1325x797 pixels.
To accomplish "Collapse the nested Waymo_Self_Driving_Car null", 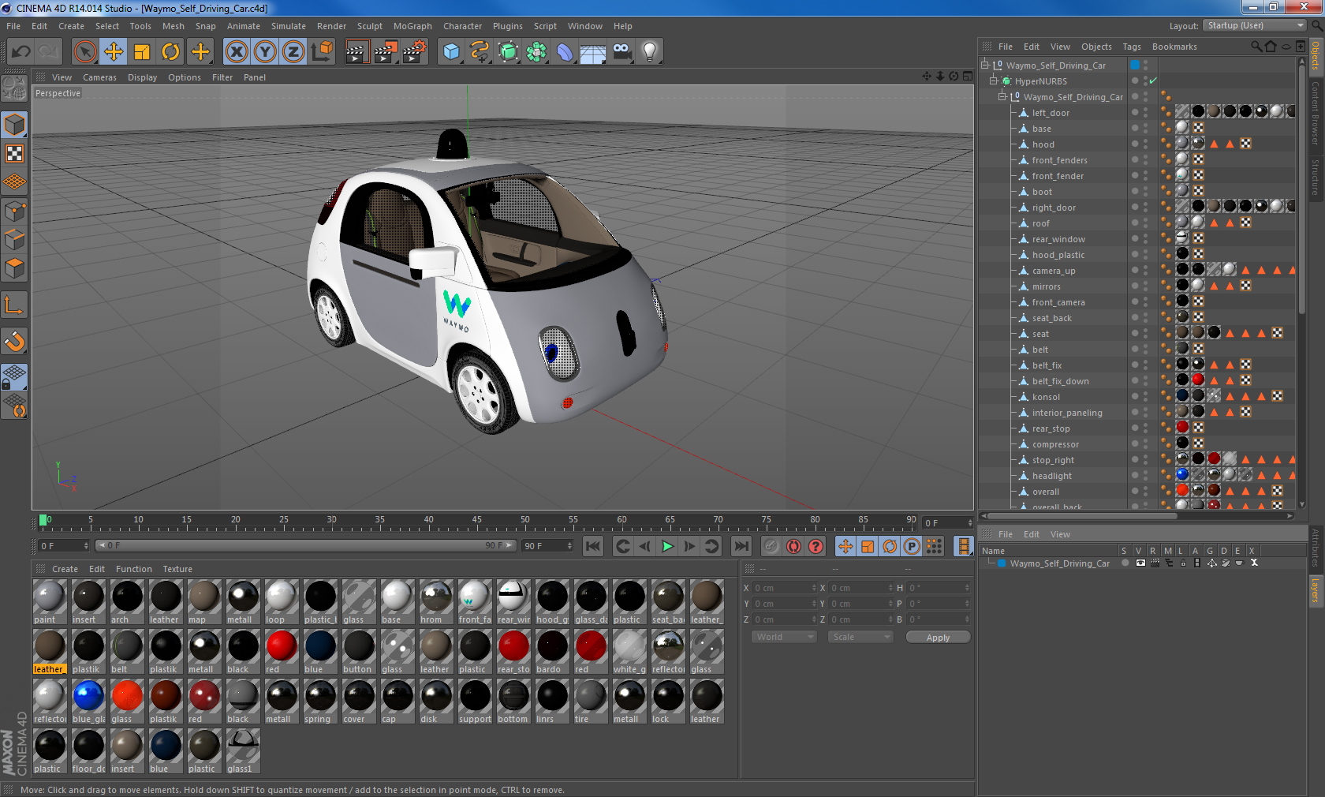I will pyautogui.click(x=1002, y=96).
